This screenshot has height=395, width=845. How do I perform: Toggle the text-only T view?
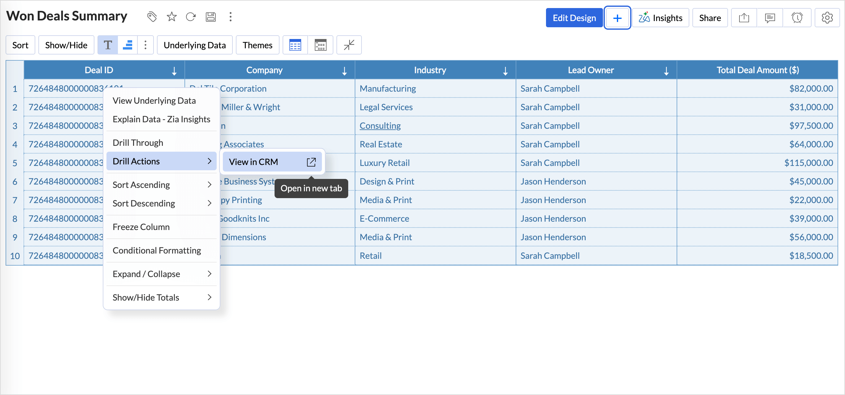[108, 45]
